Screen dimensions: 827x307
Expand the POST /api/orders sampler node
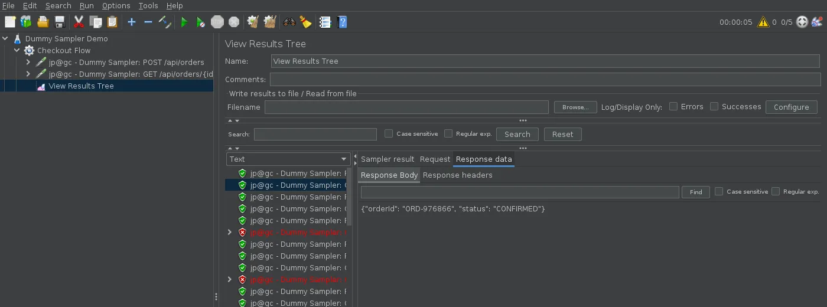(x=28, y=62)
